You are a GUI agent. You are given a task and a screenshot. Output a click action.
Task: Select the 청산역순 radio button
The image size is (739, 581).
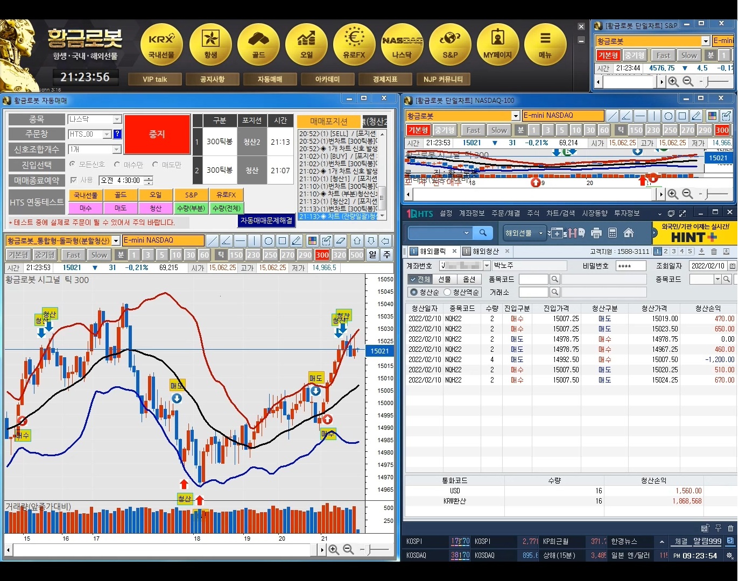tap(447, 292)
